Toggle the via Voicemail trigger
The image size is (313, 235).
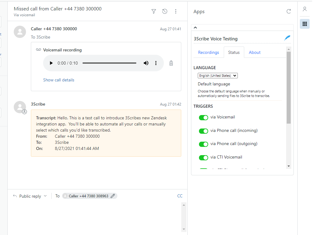click(203, 117)
